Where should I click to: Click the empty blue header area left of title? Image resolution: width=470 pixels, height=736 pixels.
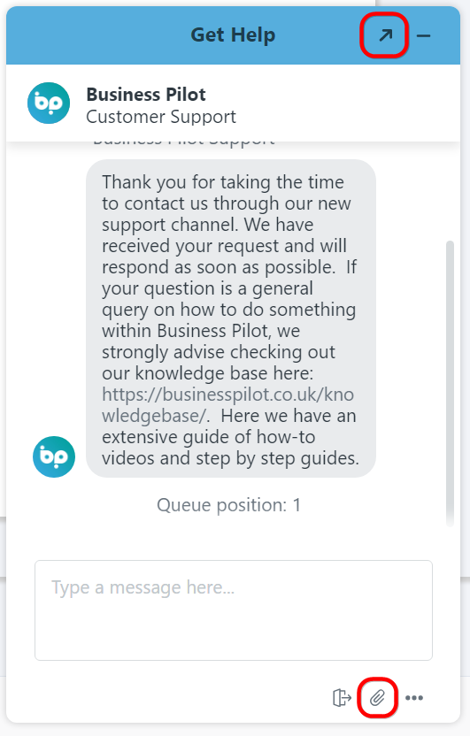click(94, 35)
